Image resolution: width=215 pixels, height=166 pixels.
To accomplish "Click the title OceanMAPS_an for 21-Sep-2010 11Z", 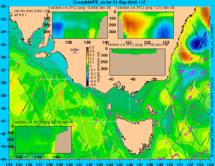I will point(109,2).
